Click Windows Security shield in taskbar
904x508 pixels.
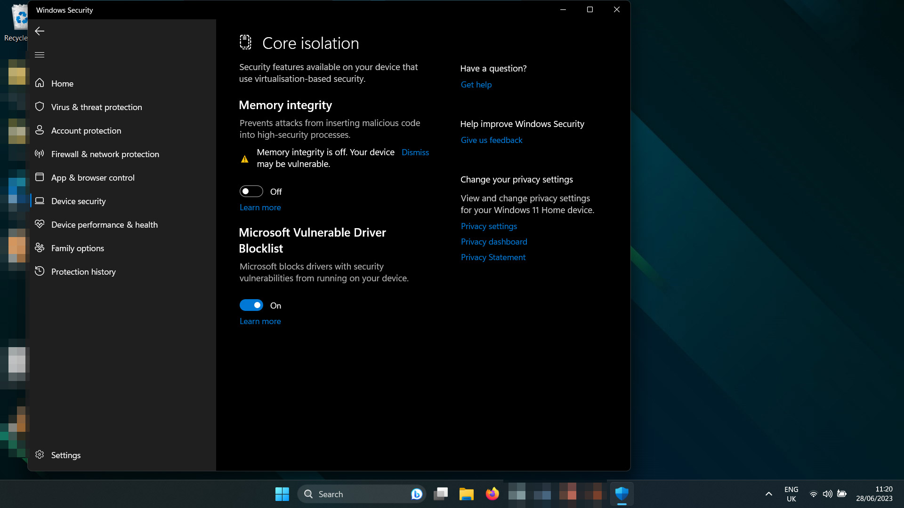coord(622,494)
